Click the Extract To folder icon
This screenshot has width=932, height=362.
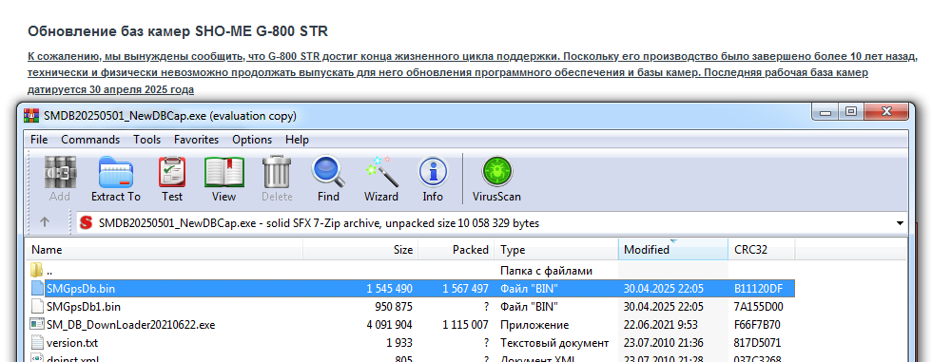(116, 172)
